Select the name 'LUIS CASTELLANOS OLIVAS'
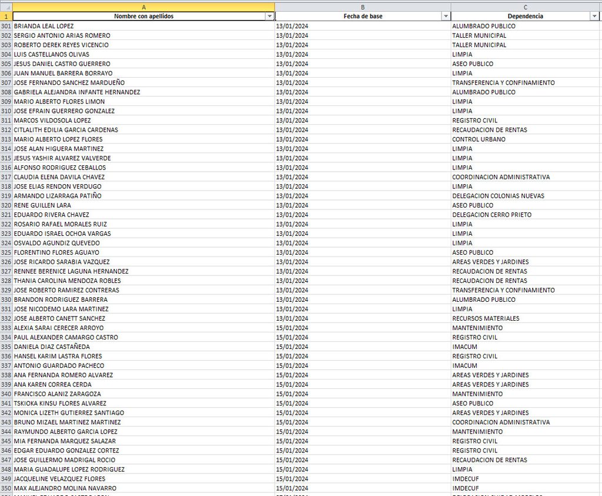The width and height of the screenshot is (602, 496). click(x=143, y=54)
